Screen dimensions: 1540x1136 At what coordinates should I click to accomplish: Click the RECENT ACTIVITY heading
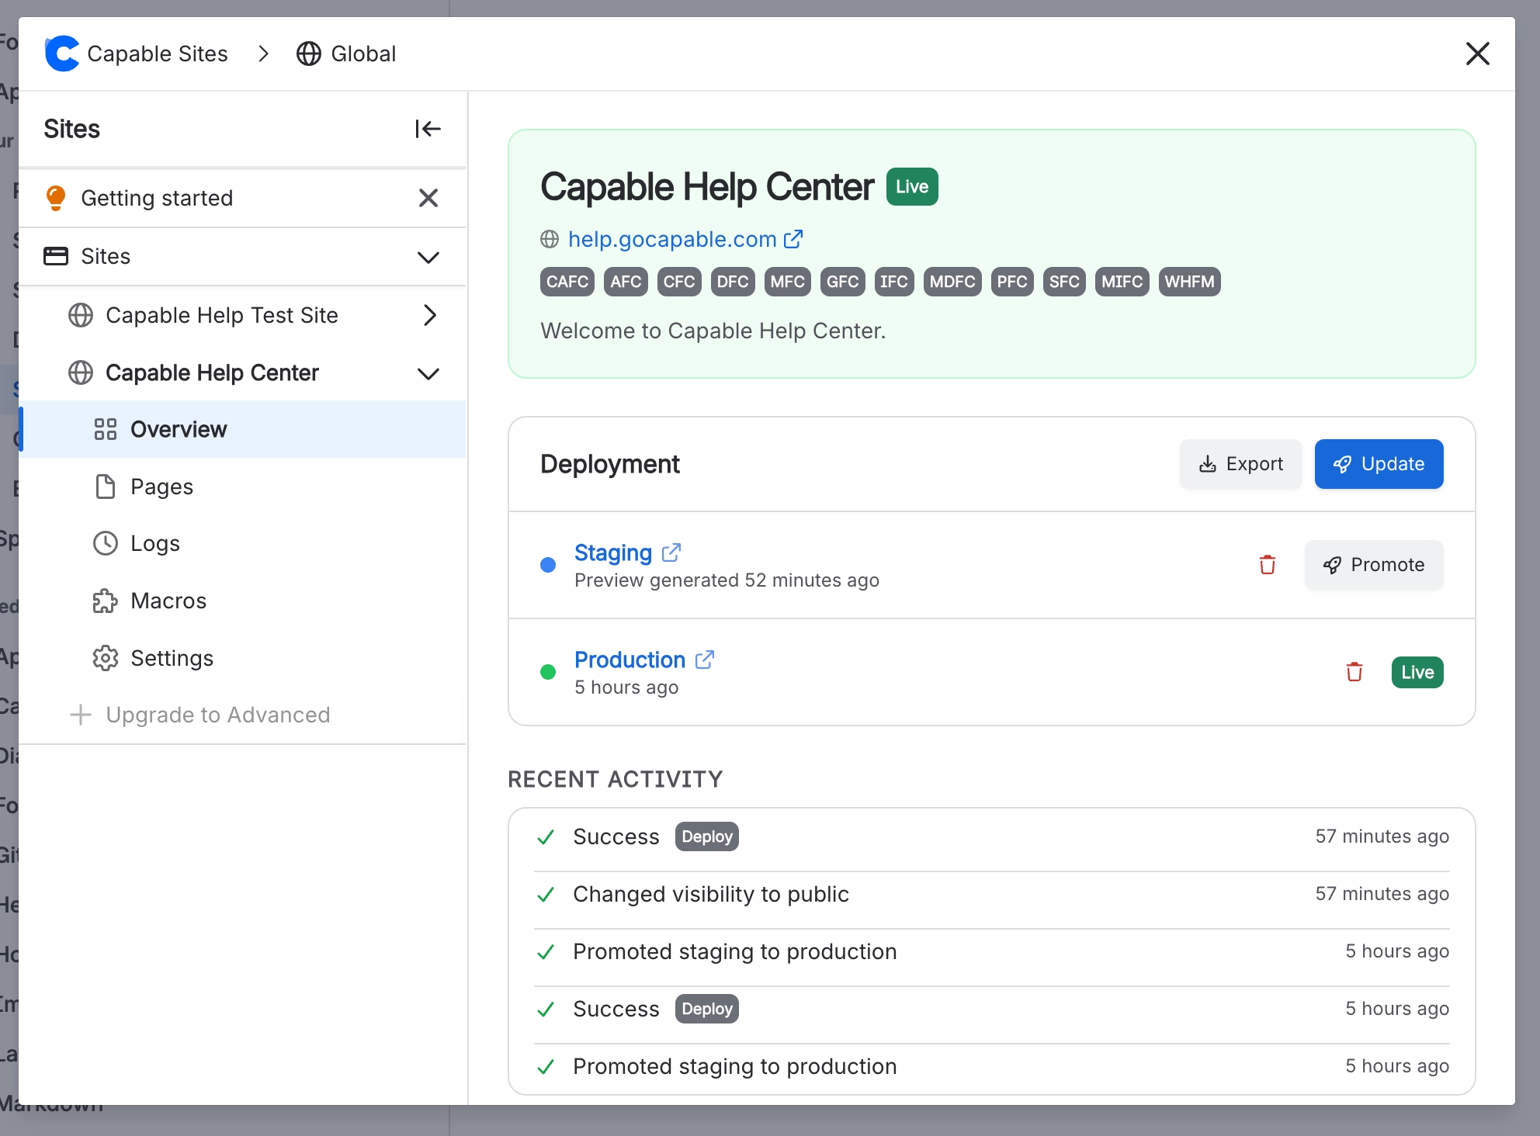coord(616,779)
